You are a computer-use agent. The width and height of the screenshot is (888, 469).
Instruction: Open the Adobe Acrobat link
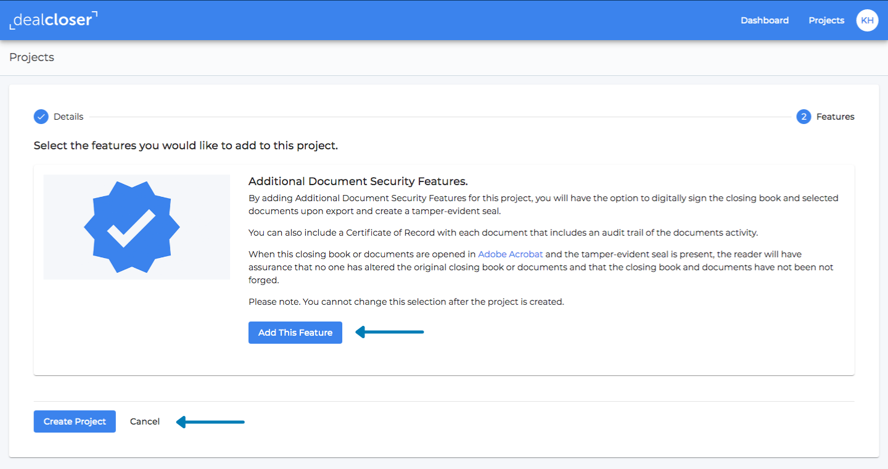(510, 254)
